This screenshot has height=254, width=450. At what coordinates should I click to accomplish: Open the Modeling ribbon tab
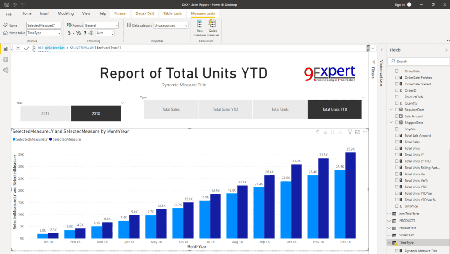click(x=66, y=13)
